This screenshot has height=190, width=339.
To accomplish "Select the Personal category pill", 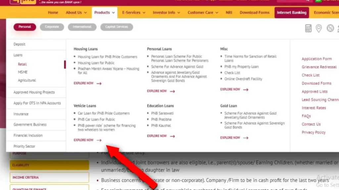I will tap(24, 27).
